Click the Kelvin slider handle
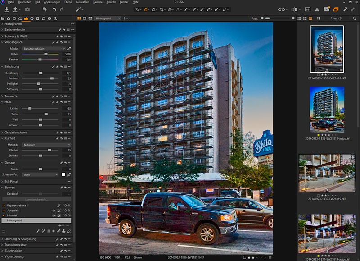The height and width of the screenshot is (261, 360). coord(46,54)
